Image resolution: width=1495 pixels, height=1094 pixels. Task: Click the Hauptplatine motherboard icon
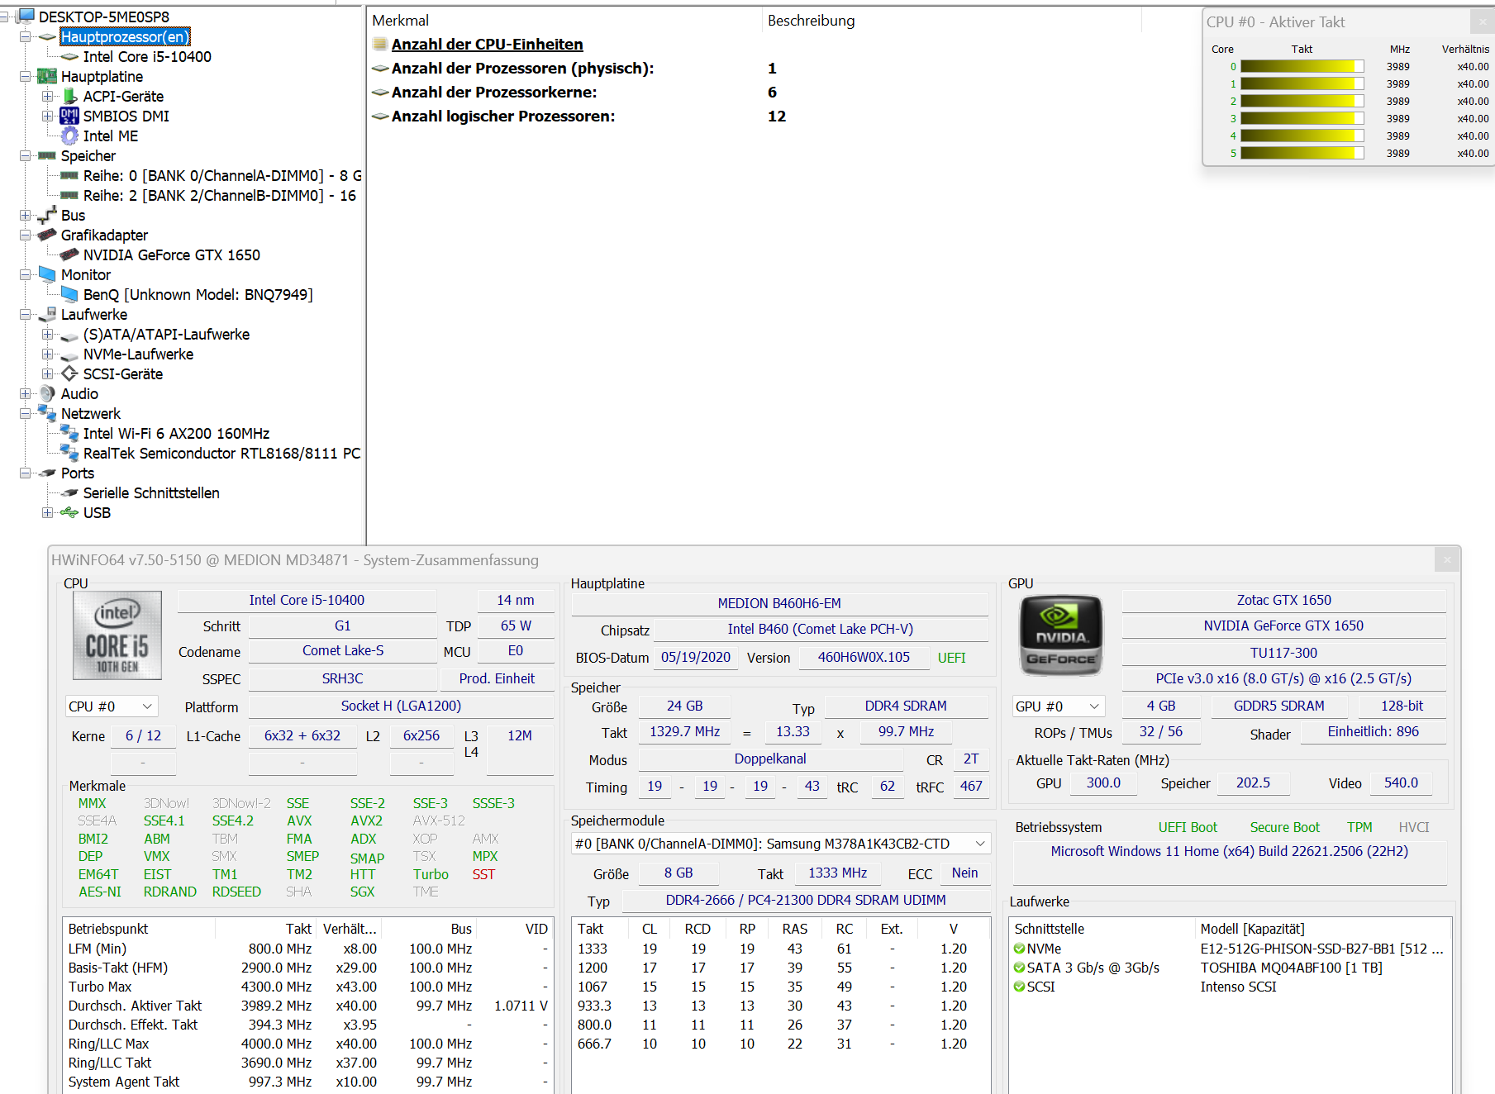click(x=48, y=76)
